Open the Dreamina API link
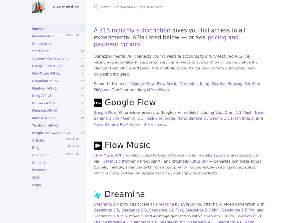This screenshot has height=223, width=297. (106, 204)
